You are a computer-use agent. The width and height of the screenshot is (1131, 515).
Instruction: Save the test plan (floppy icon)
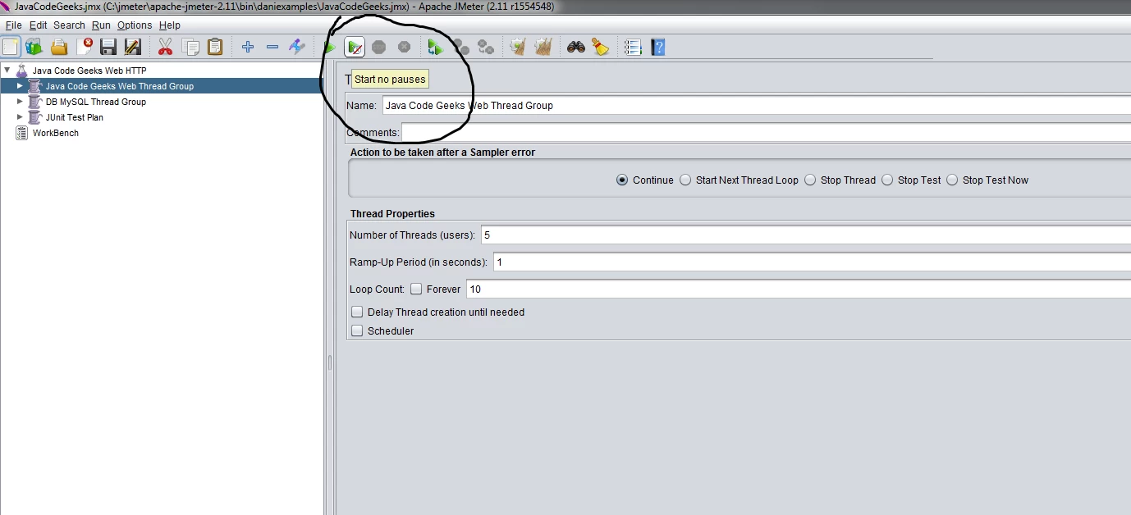pos(108,47)
